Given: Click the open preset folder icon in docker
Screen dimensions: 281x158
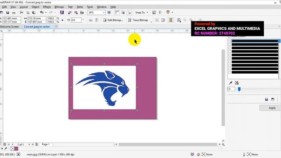Looking at the screenshot, I should [x=273, y=100].
